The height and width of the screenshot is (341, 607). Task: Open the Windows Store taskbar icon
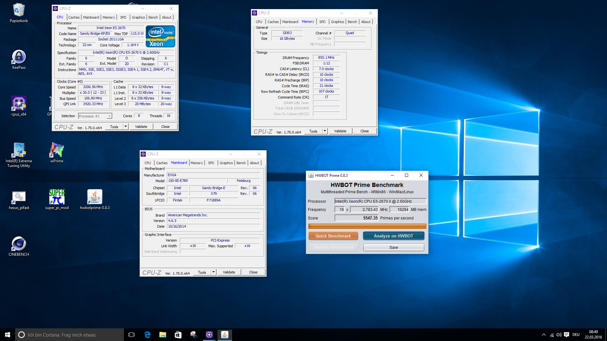(178, 335)
